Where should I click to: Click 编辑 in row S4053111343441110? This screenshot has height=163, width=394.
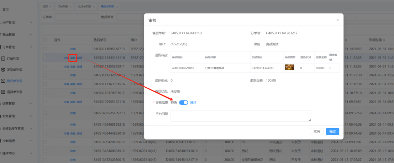pos(79,58)
